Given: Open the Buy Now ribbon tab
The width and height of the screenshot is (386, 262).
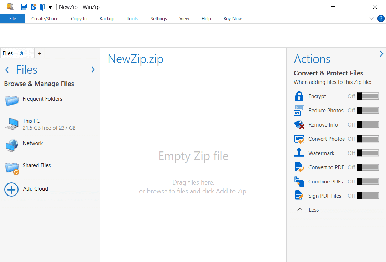Looking at the screenshot, I should tap(233, 19).
